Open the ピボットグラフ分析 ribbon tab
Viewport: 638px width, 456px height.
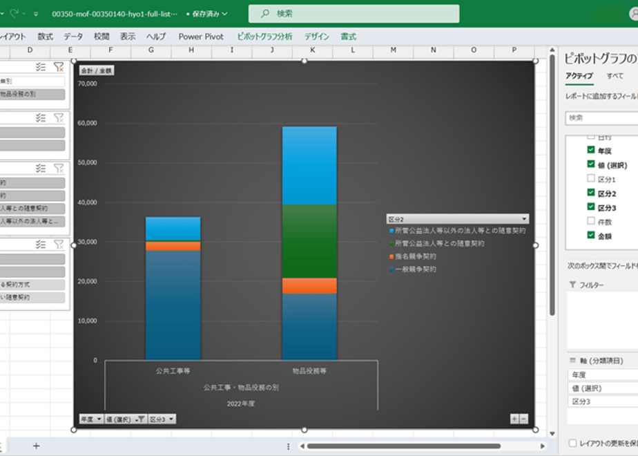point(264,37)
